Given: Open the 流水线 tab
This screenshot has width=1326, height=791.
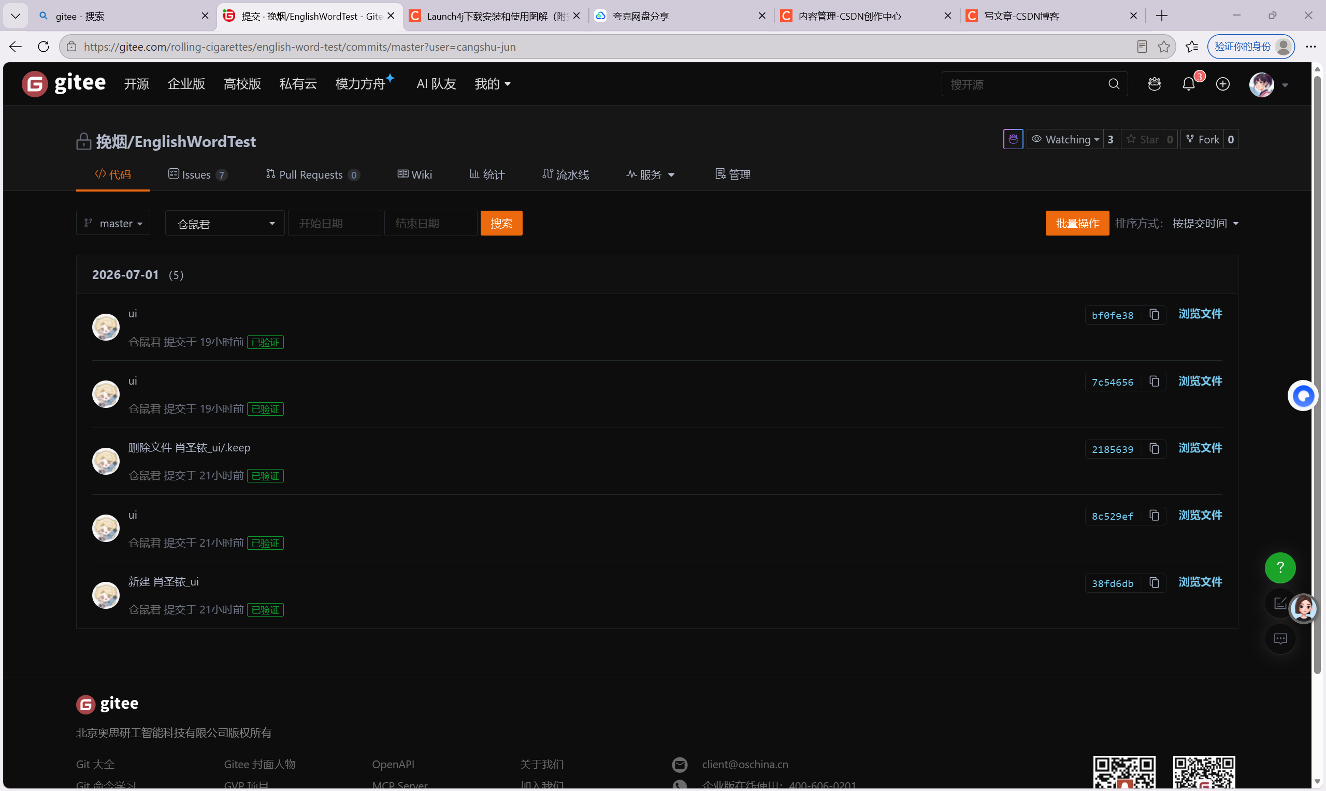Looking at the screenshot, I should tap(565, 174).
